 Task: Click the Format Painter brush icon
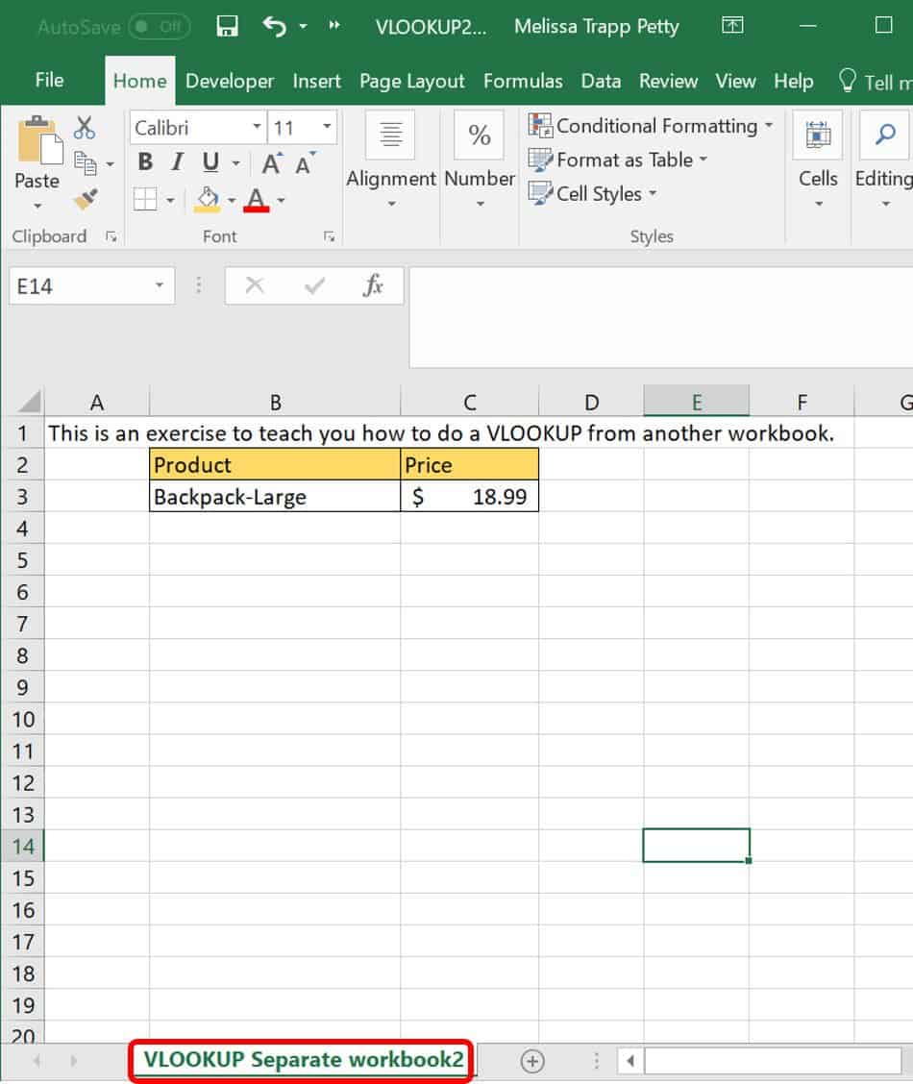(x=85, y=199)
